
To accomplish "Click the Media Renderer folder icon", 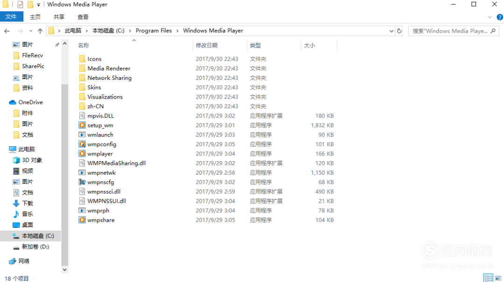I will [82, 68].
